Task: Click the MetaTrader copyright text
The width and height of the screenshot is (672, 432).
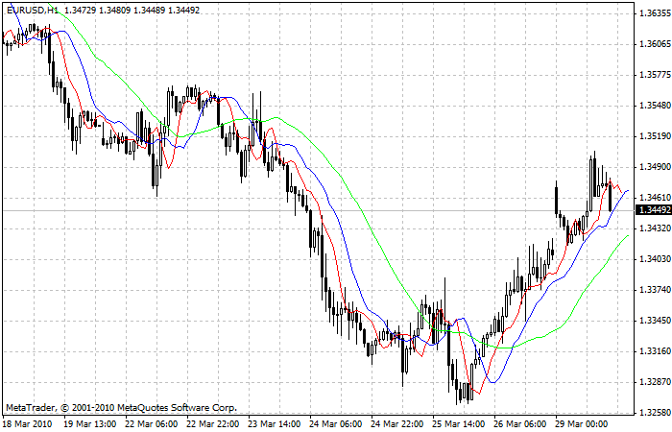Action: click(x=120, y=408)
